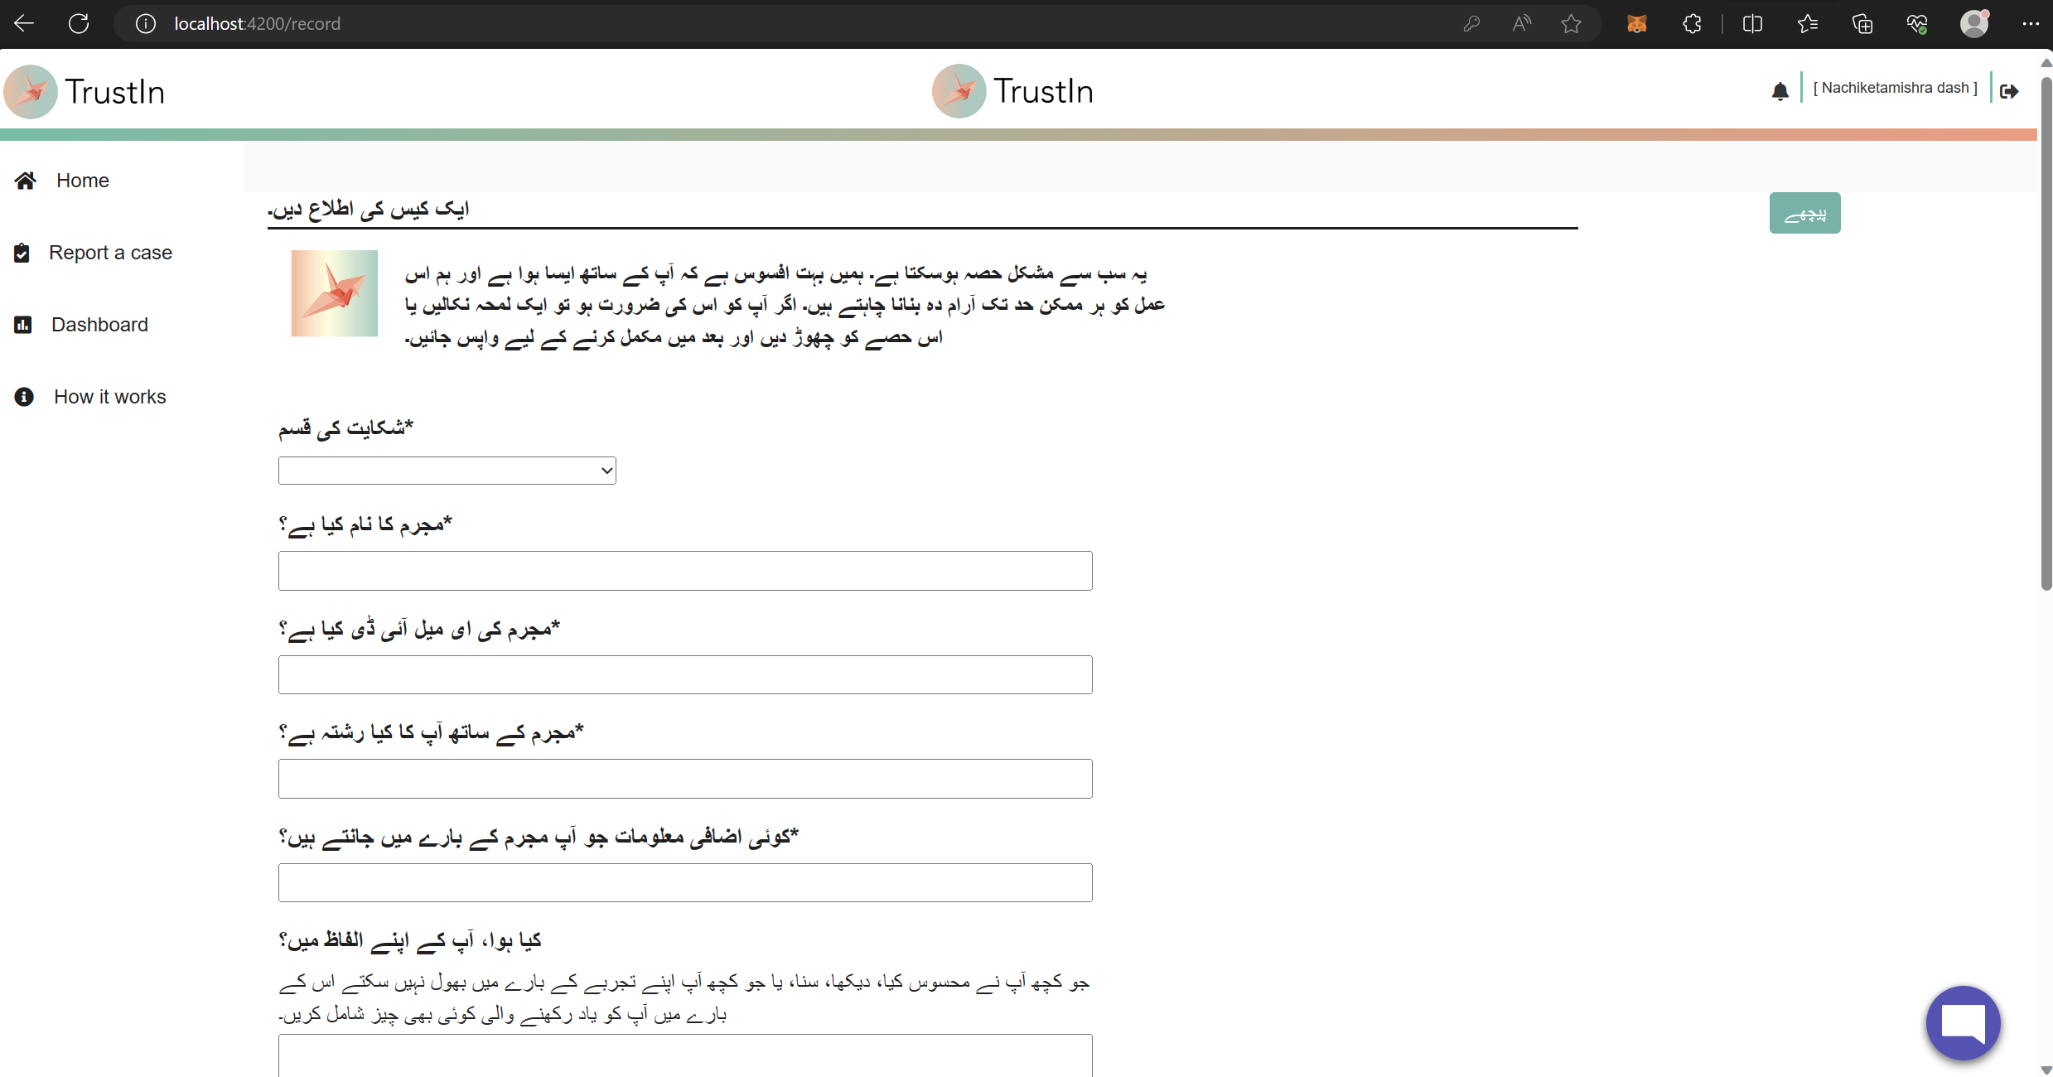Open the browser ellipsis settings menu
This screenshot has width=2053, height=1077.
point(2031,23)
